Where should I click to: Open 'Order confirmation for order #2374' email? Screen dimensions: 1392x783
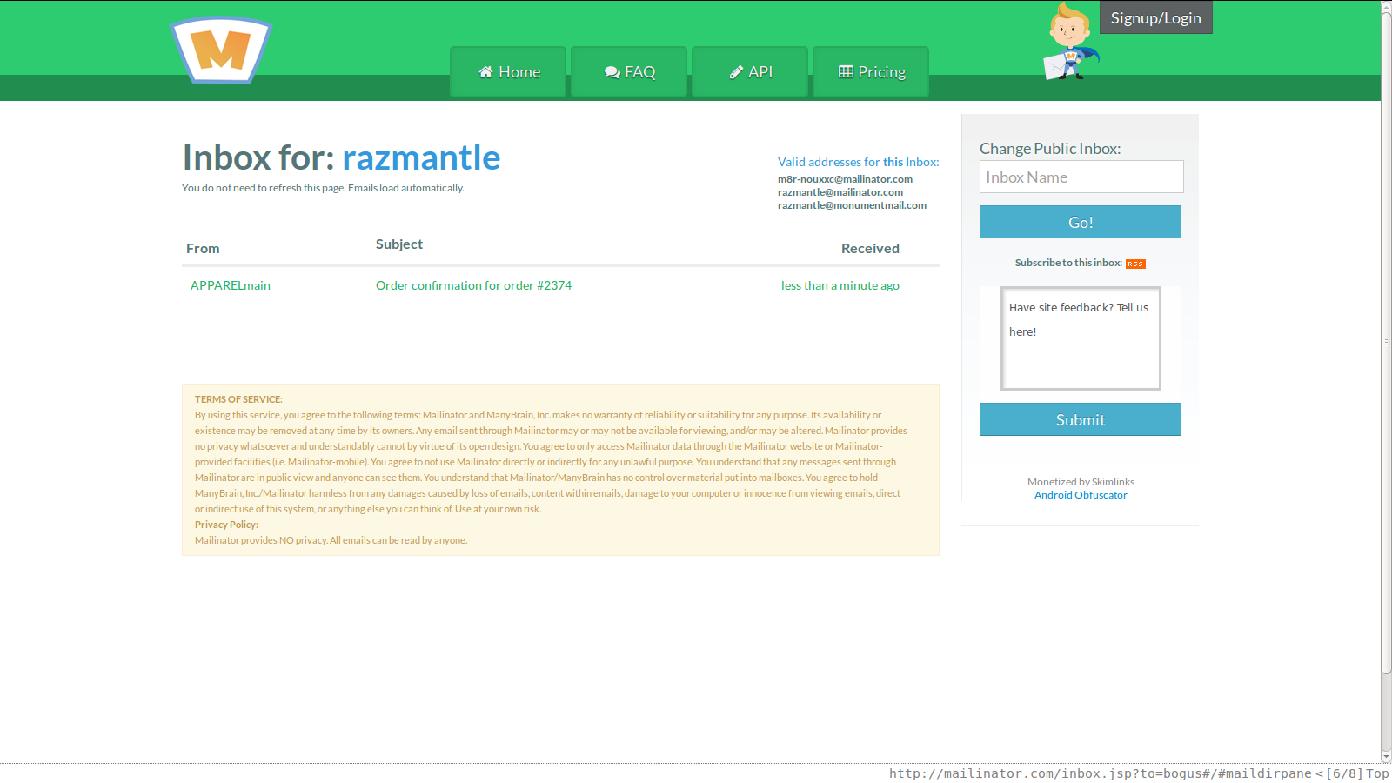(x=473, y=285)
